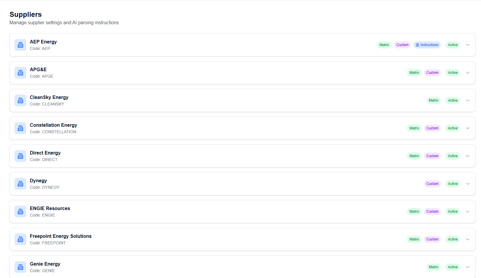The image size is (481, 278).
Task: Click Freepoint Energy Solutions' Matrix badge
Action: (x=414, y=239)
